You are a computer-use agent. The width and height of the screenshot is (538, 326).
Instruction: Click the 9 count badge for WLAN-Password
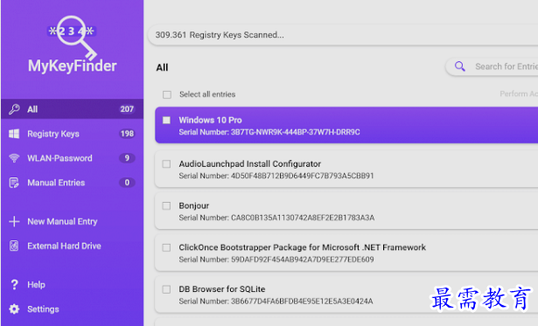click(127, 158)
